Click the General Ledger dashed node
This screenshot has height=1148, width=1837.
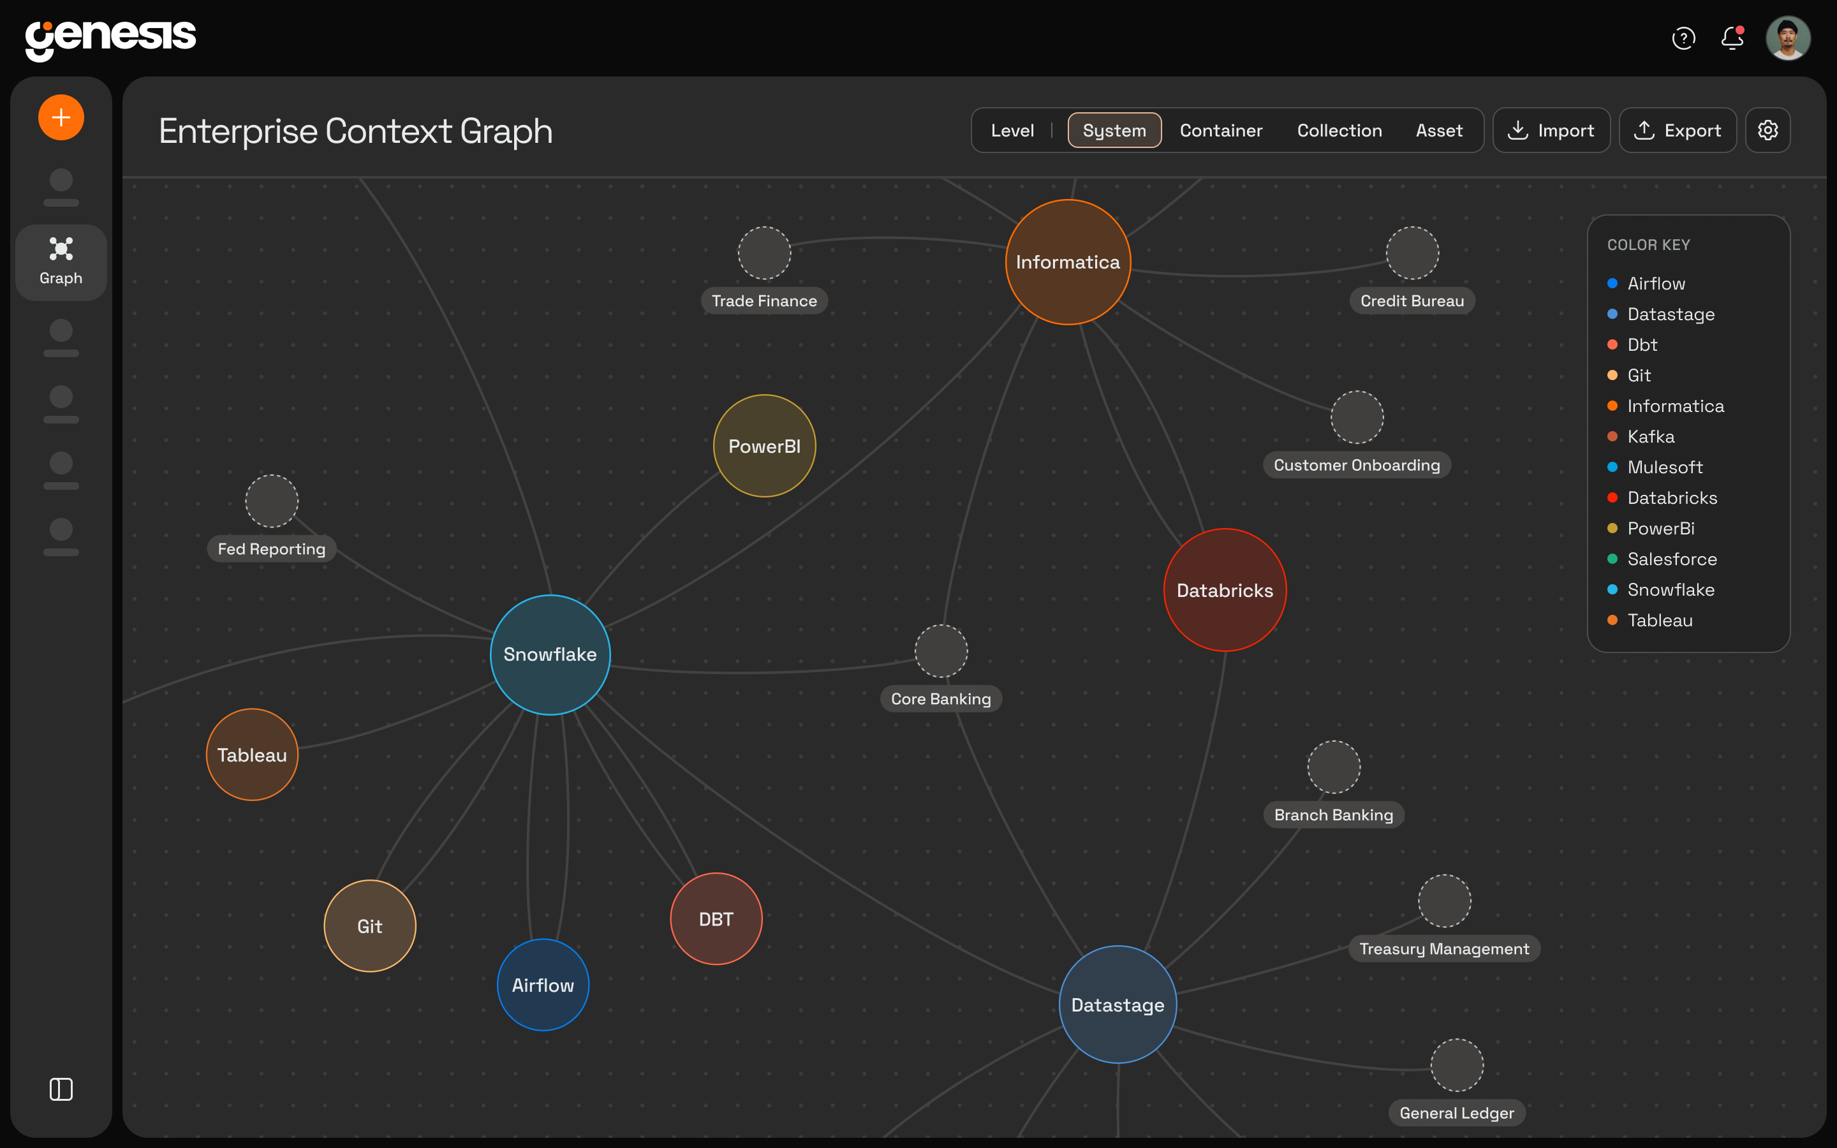pyautogui.click(x=1457, y=1064)
